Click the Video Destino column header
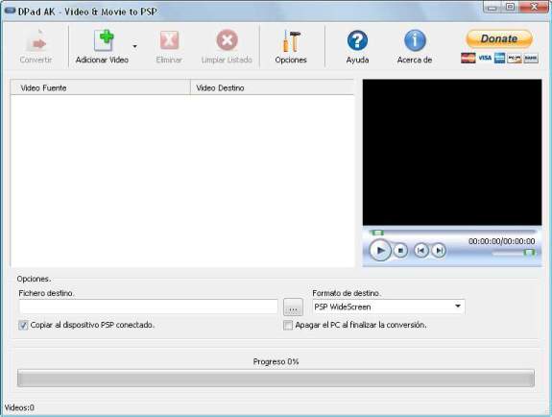 pyautogui.click(x=272, y=87)
